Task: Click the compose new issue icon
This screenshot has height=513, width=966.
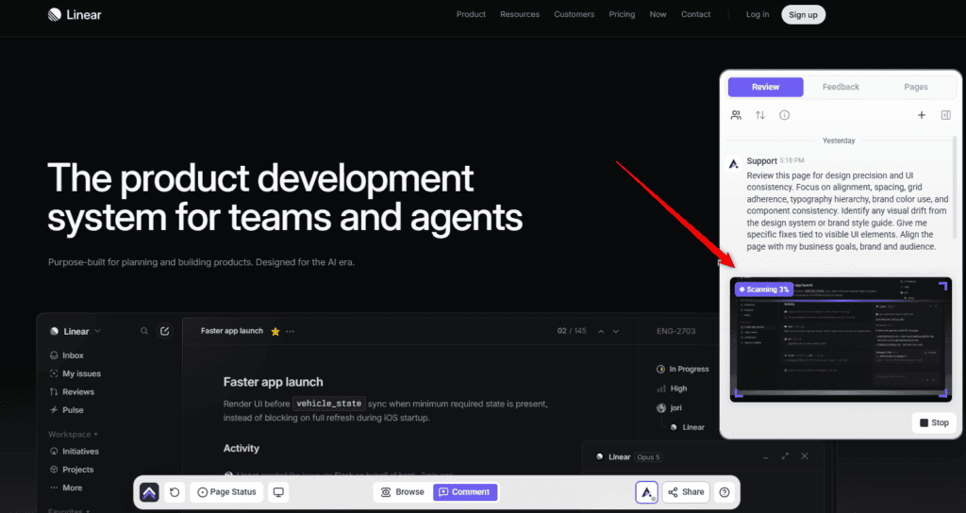Action: (164, 331)
